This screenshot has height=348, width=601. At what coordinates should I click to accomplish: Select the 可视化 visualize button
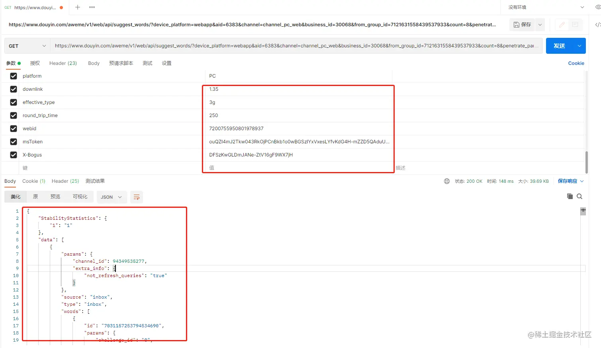point(80,197)
